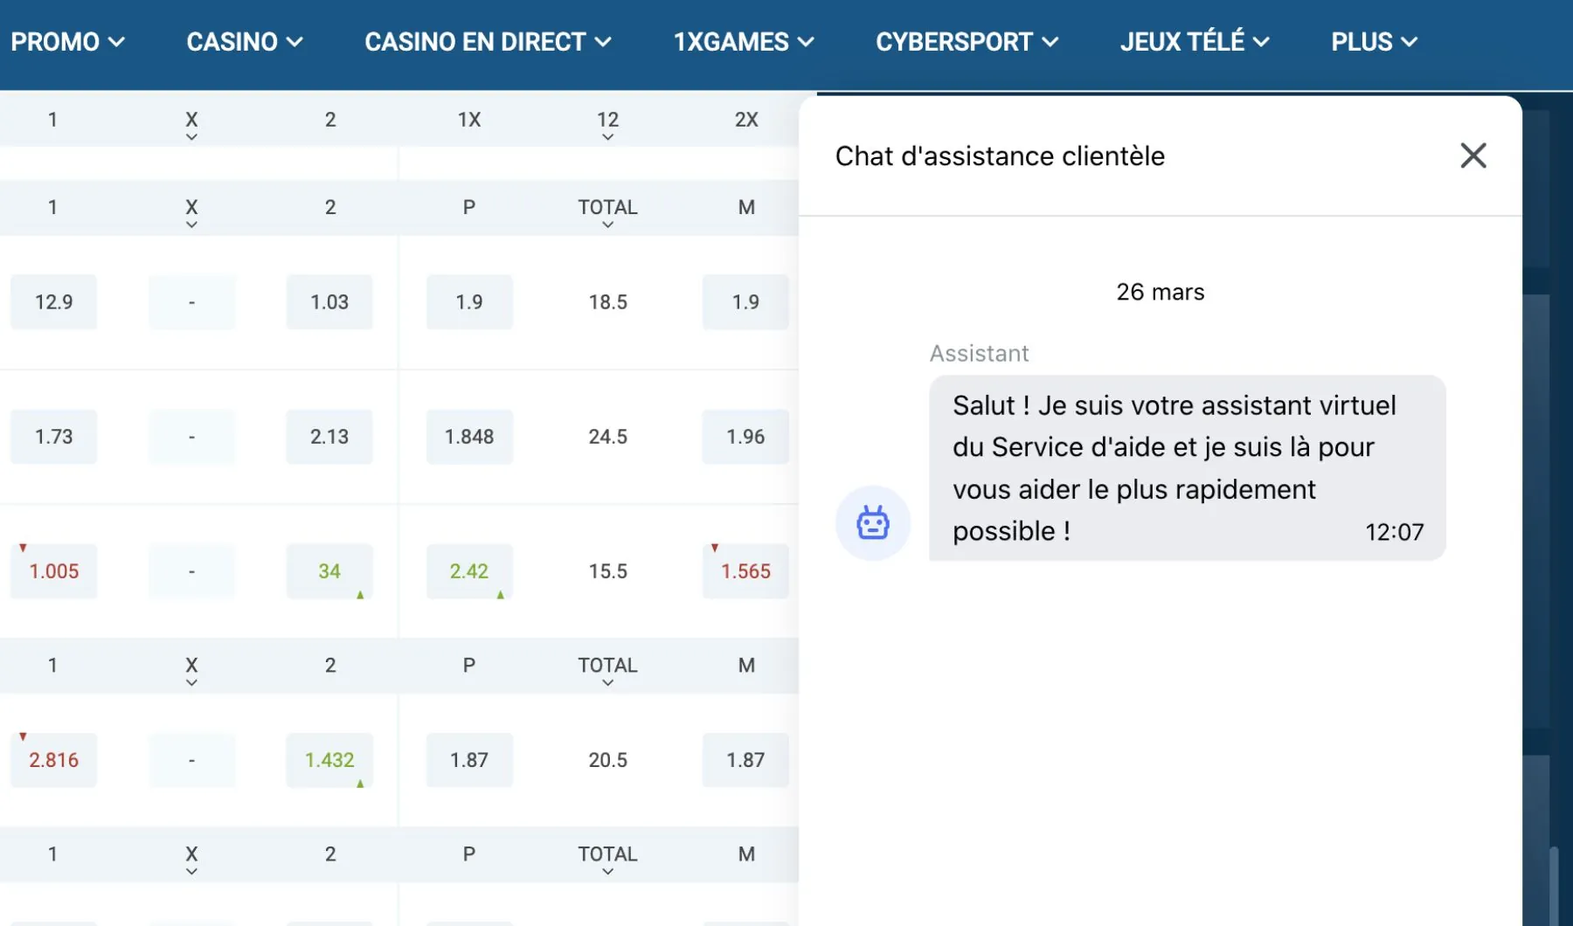The image size is (1573, 926).
Task: Click the virtual assistant robot avatar
Action: click(x=873, y=522)
